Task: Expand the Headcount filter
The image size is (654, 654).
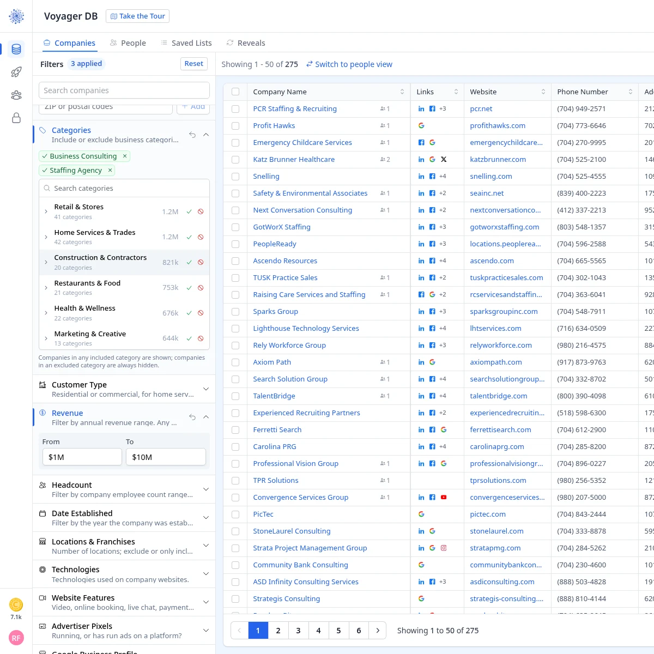Action: click(x=206, y=489)
